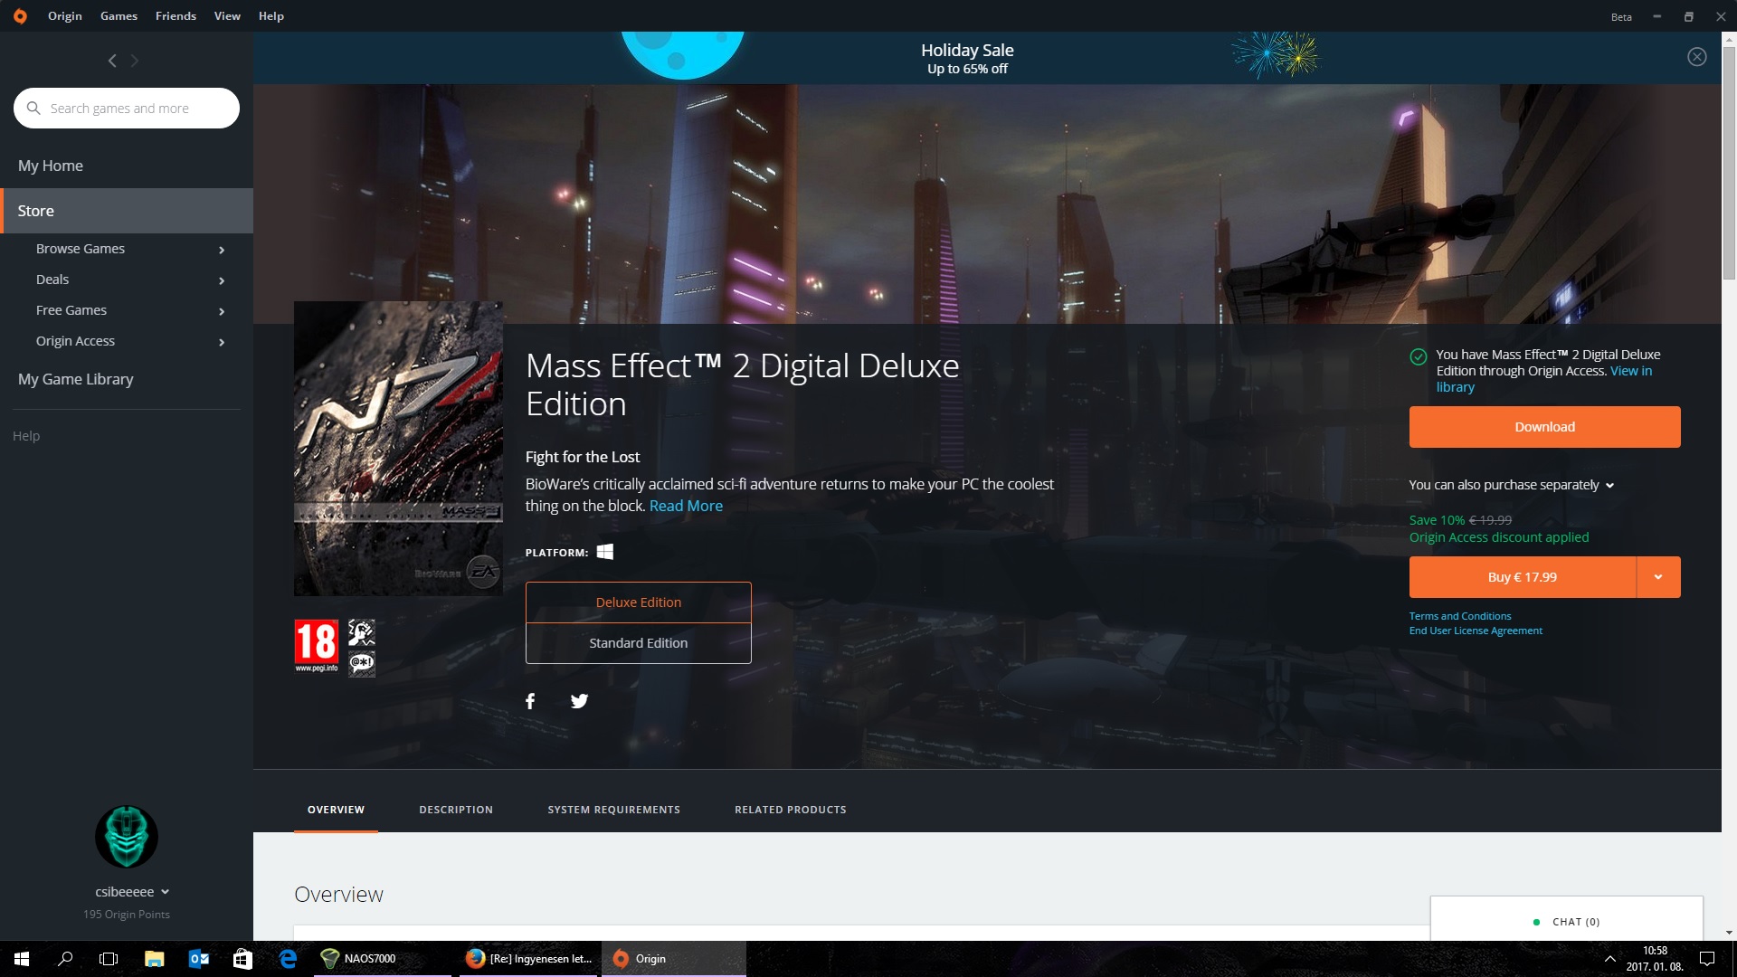Switch to System Requirements tab
1737x977 pixels.
(x=613, y=810)
